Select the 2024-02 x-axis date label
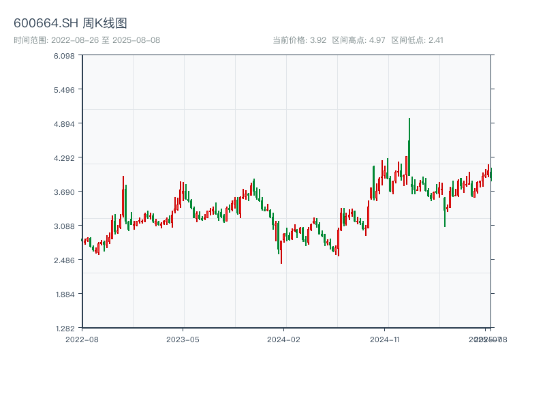545x409 pixels. (x=284, y=339)
